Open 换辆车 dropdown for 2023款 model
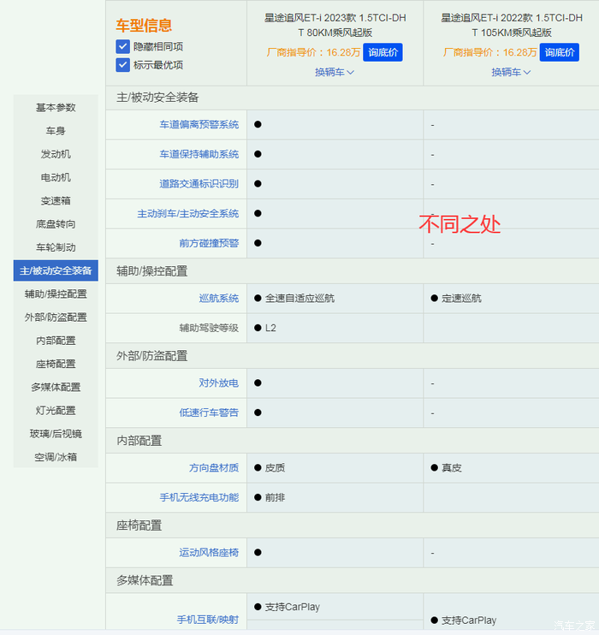The image size is (599, 635). pos(335,73)
